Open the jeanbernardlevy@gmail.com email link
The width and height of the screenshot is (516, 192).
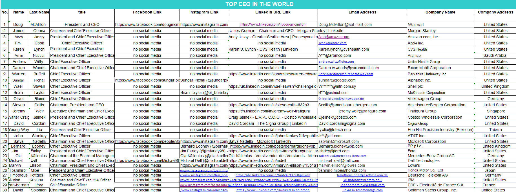[x=362, y=185]
